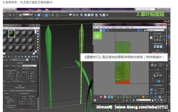
Task: Open the Utilities menu in Material Editor
Action: (x=31, y=28)
